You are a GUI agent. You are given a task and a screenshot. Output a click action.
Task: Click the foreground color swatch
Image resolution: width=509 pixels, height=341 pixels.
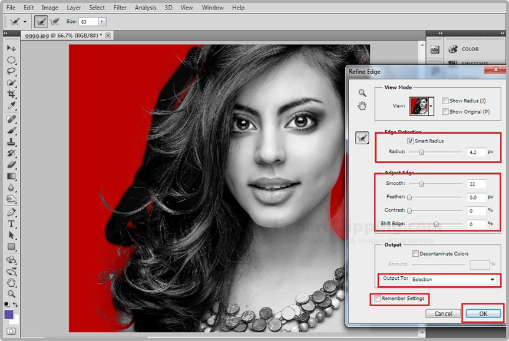pos(9,315)
